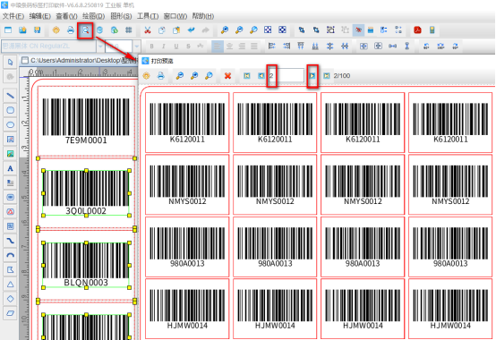
Task: Click the first 980A0013 label in the preview
Action: 187,246
